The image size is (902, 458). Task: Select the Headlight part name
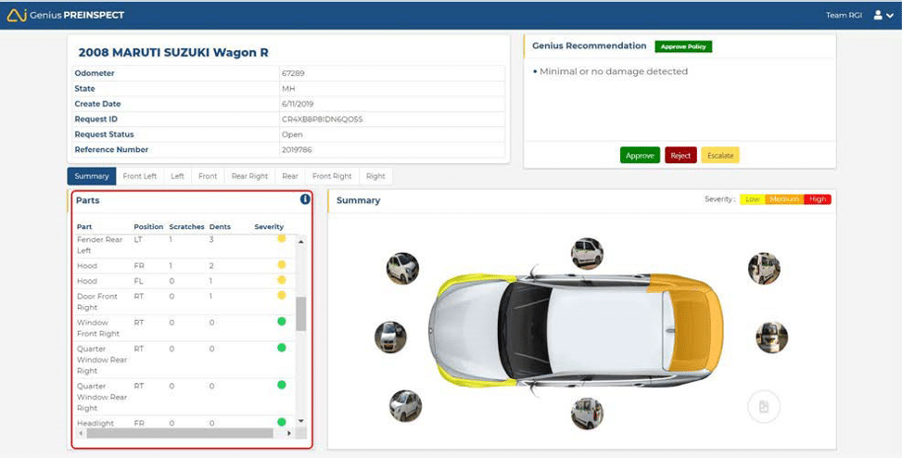(x=95, y=423)
